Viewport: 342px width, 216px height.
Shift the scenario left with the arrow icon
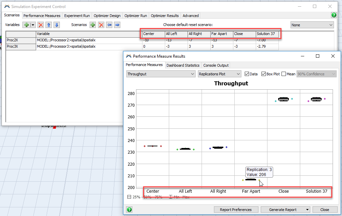(109, 25)
